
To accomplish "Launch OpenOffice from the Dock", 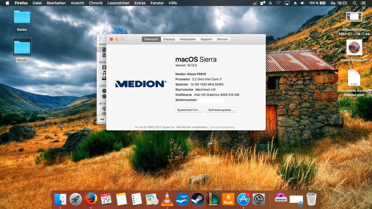I will coord(182,199).
